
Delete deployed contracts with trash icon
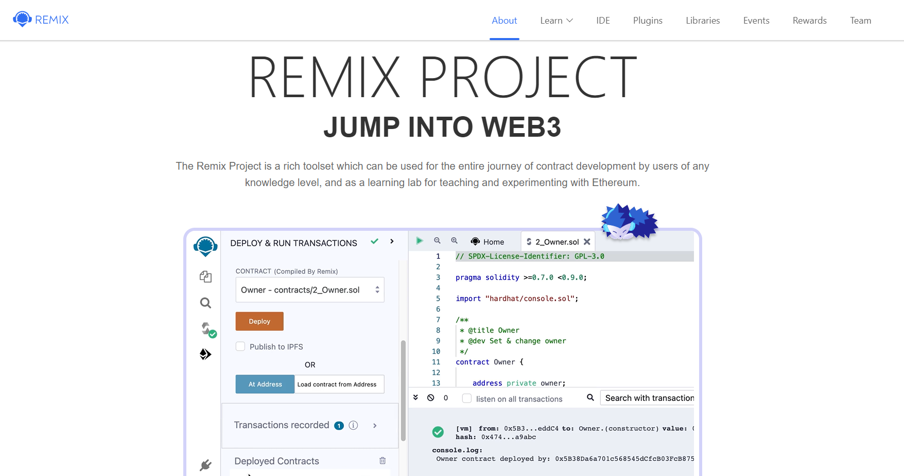(x=383, y=461)
